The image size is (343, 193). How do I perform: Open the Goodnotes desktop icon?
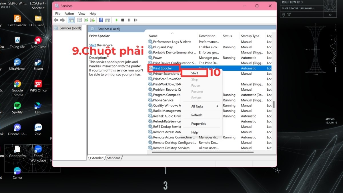(x=17, y=151)
